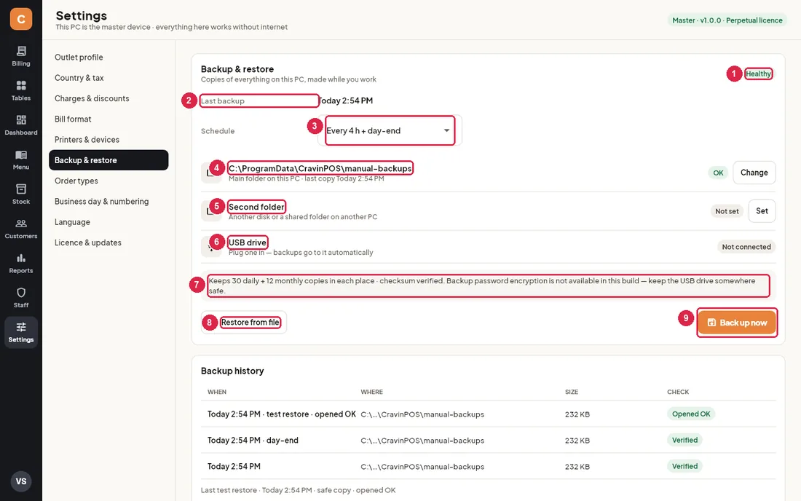Click Restore from file button
The image size is (801, 501).
[244, 323]
